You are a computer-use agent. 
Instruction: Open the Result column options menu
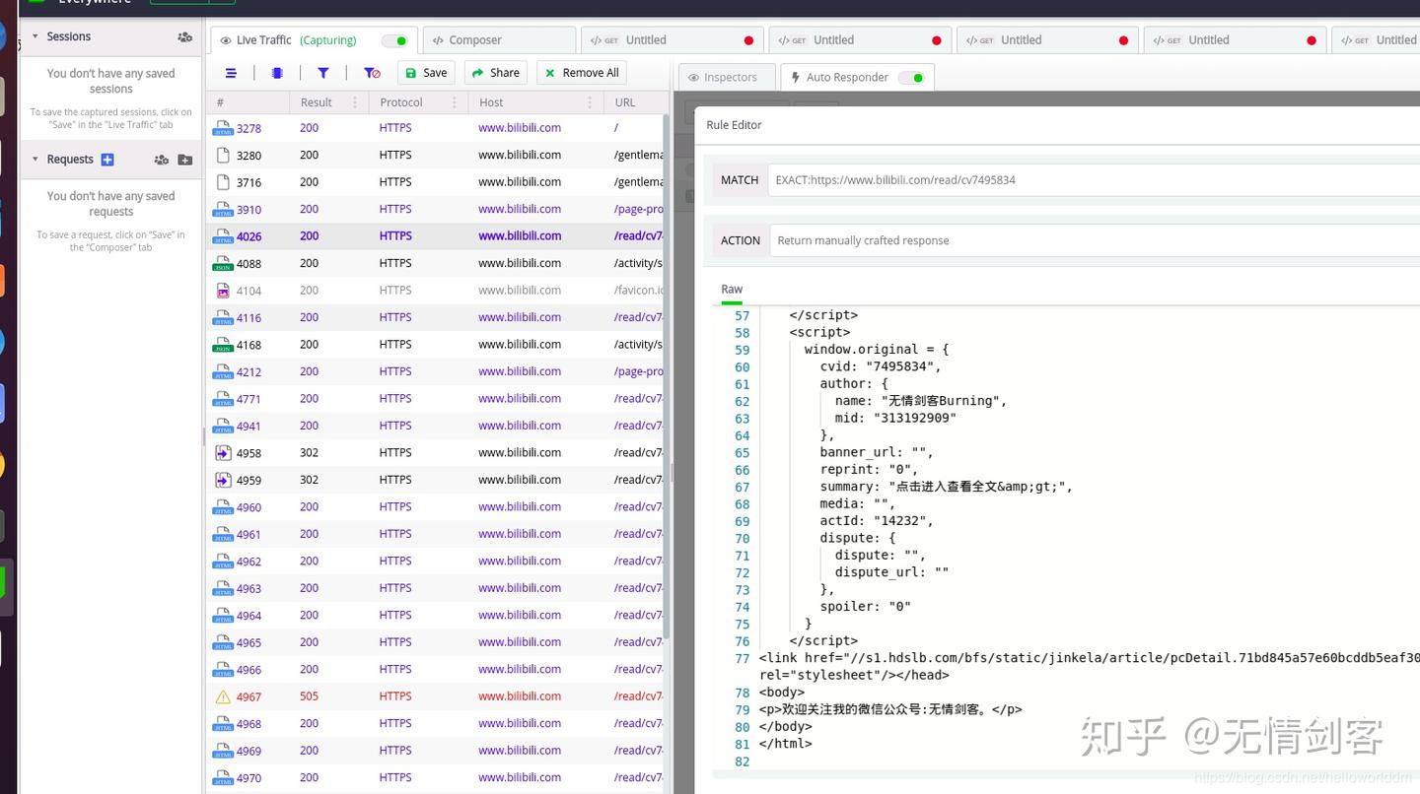pos(355,102)
